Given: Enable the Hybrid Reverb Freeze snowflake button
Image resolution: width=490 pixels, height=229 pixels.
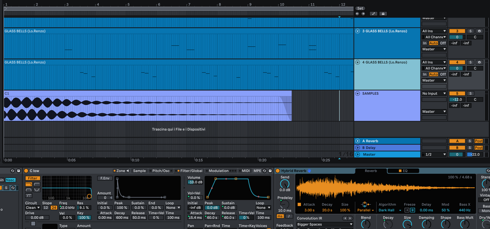Looking at the screenshot, I should [x=413, y=211].
